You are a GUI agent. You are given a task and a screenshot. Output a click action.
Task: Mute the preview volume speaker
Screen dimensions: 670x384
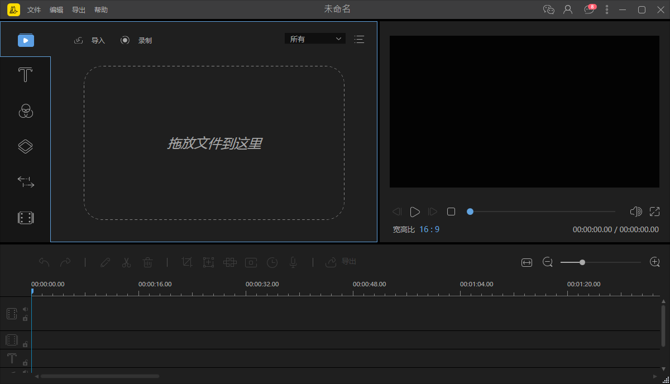[x=636, y=212]
